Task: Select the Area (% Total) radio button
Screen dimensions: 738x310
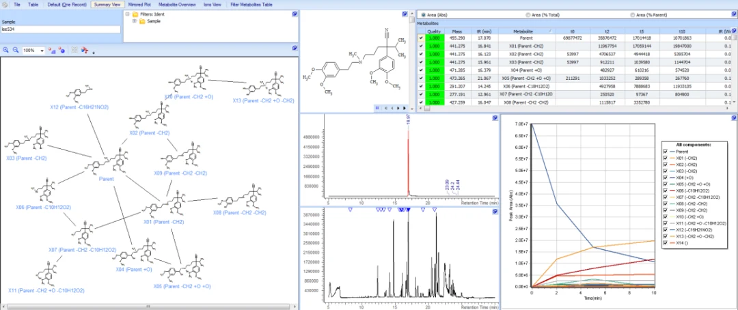Action: [528, 14]
